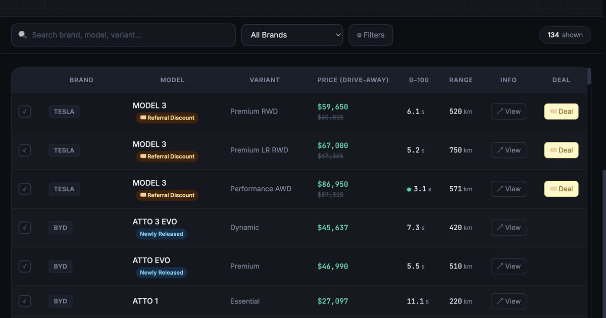Click the table's inner scrollbar thumb
Image resolution: width=606 pixels, height=318 pixels.
pyautogui.click(x=589, y=77)
